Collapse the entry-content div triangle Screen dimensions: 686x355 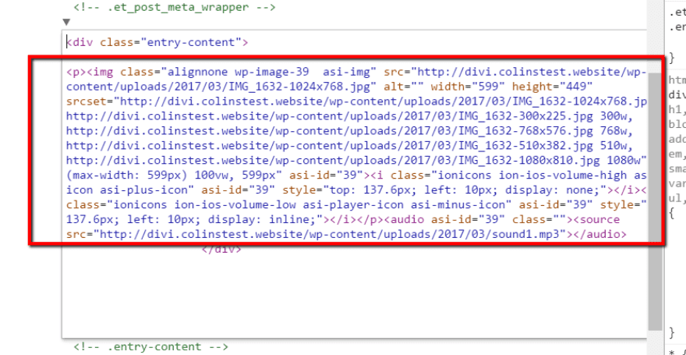[66, 21]
